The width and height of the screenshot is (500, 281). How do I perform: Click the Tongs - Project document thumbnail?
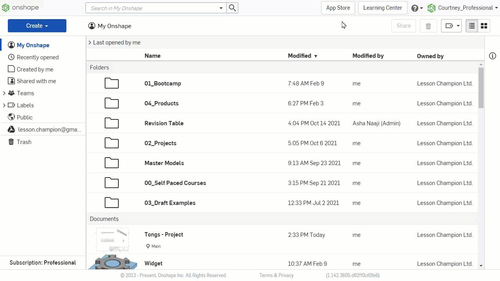tap(112, 238)
